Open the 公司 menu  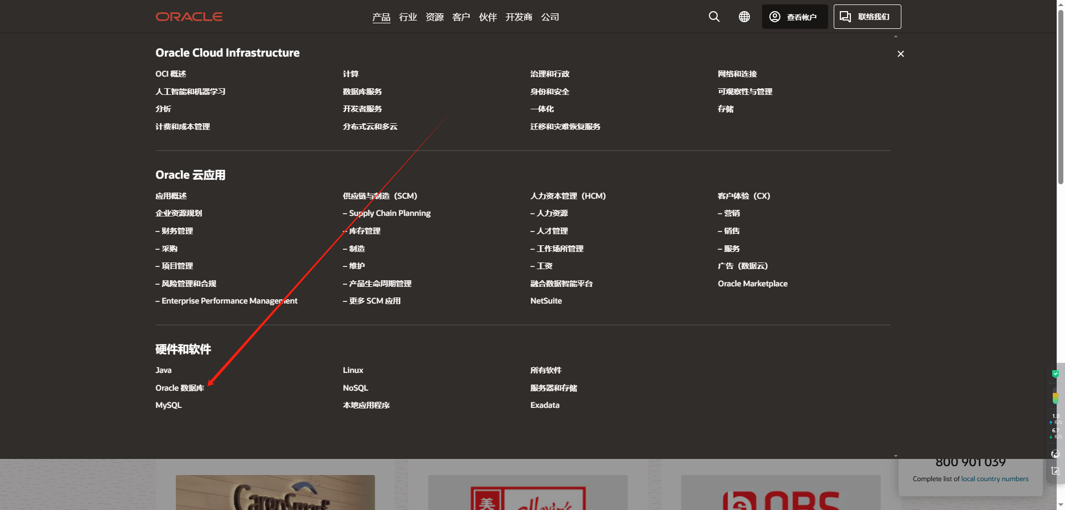pos(550,17)
